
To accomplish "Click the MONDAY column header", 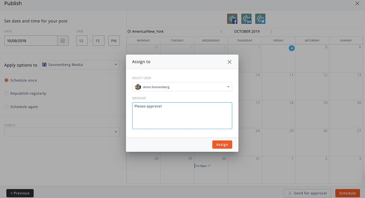I will (143, 40).
